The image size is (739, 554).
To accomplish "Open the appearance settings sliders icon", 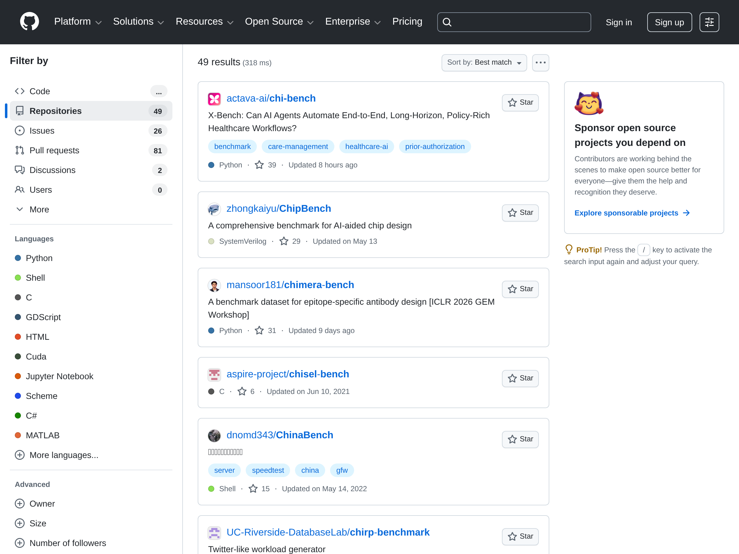I will tap(709, 22).
